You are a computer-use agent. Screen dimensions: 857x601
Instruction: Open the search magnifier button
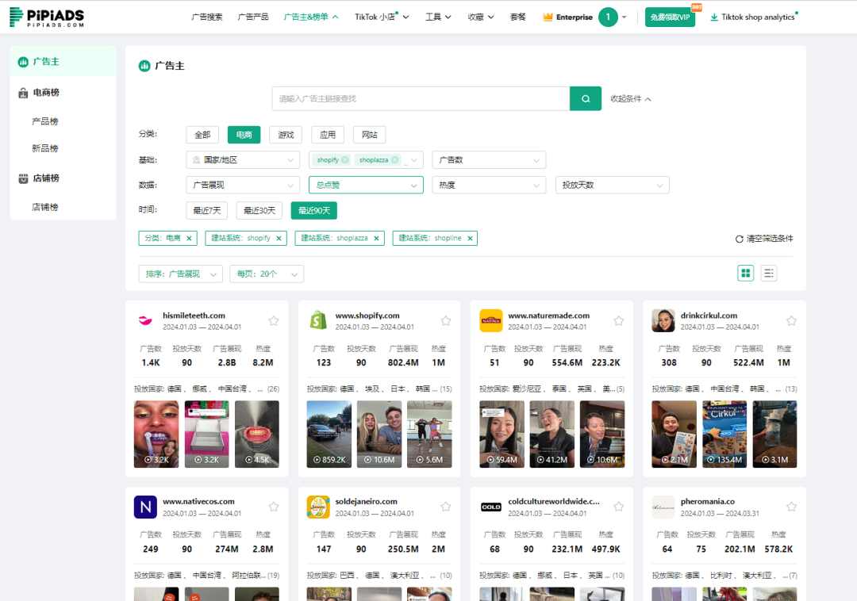coord(586,98)
